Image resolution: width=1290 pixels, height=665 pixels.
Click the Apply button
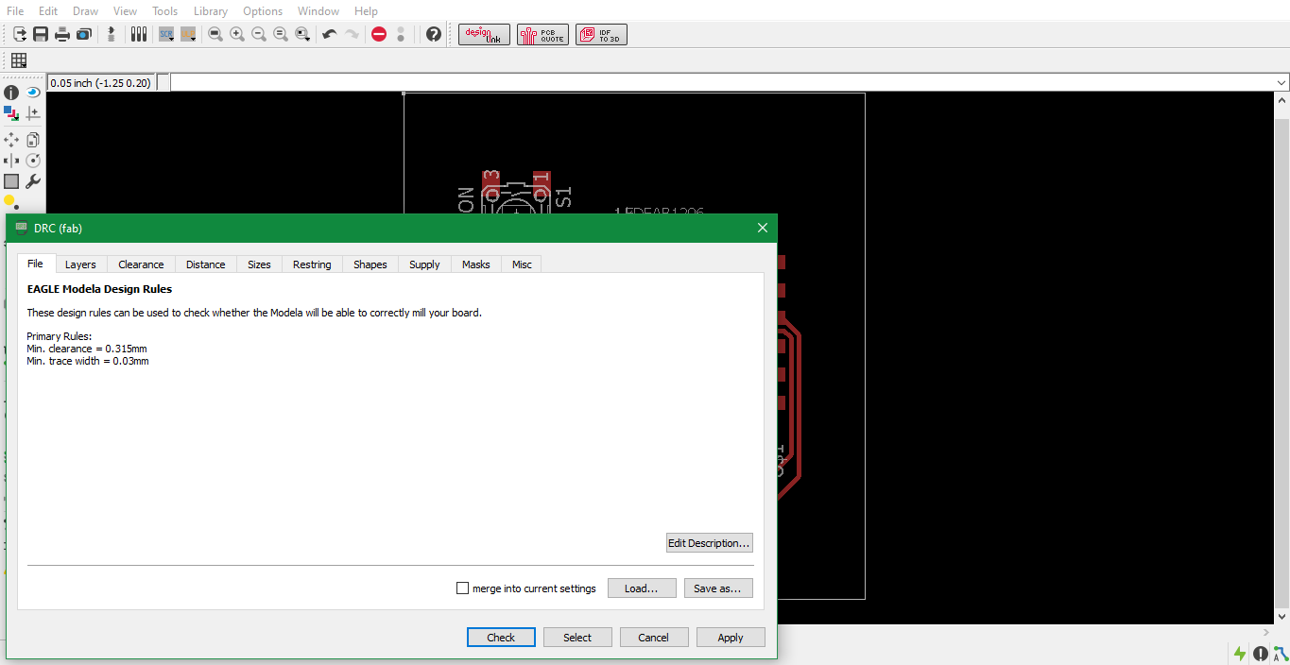click(x=731, y=638)
